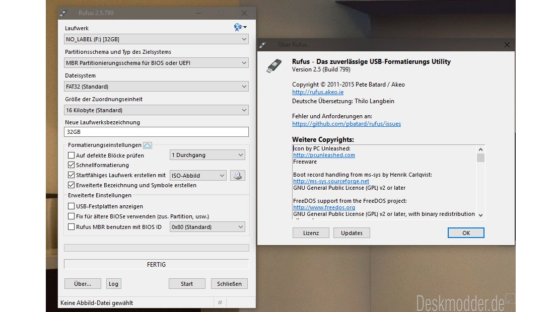Click the disk image select icon
Viewport: 556px width, 312px height.
(x=238, y=175)
